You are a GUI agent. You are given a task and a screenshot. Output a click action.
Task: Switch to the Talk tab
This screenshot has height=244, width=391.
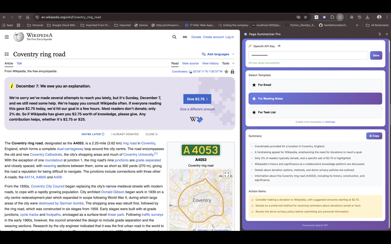click(19, 63)
